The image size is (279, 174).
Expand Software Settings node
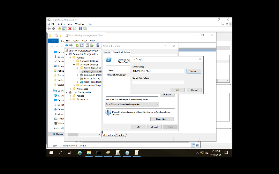(x=74, y=61)
